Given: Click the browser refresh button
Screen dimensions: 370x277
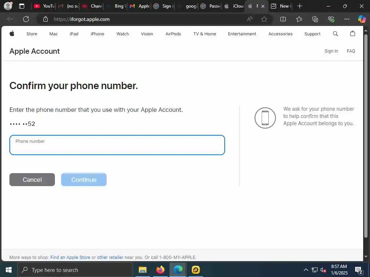Looking at the screenshot, I should [x=26, y=19].
